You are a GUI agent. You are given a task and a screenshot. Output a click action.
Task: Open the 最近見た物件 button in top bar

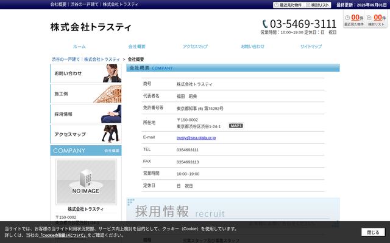288,5
